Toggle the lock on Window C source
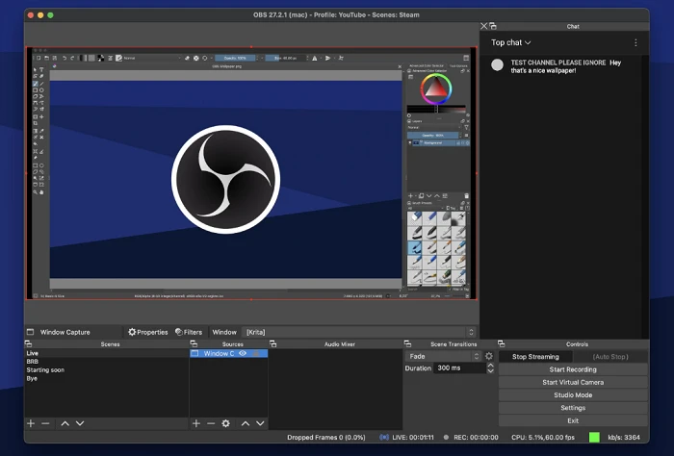Viewport: 674px width, 456px height. click(256, 353)
